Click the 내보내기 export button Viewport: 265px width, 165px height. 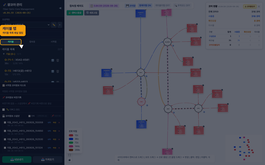(17, 159)
